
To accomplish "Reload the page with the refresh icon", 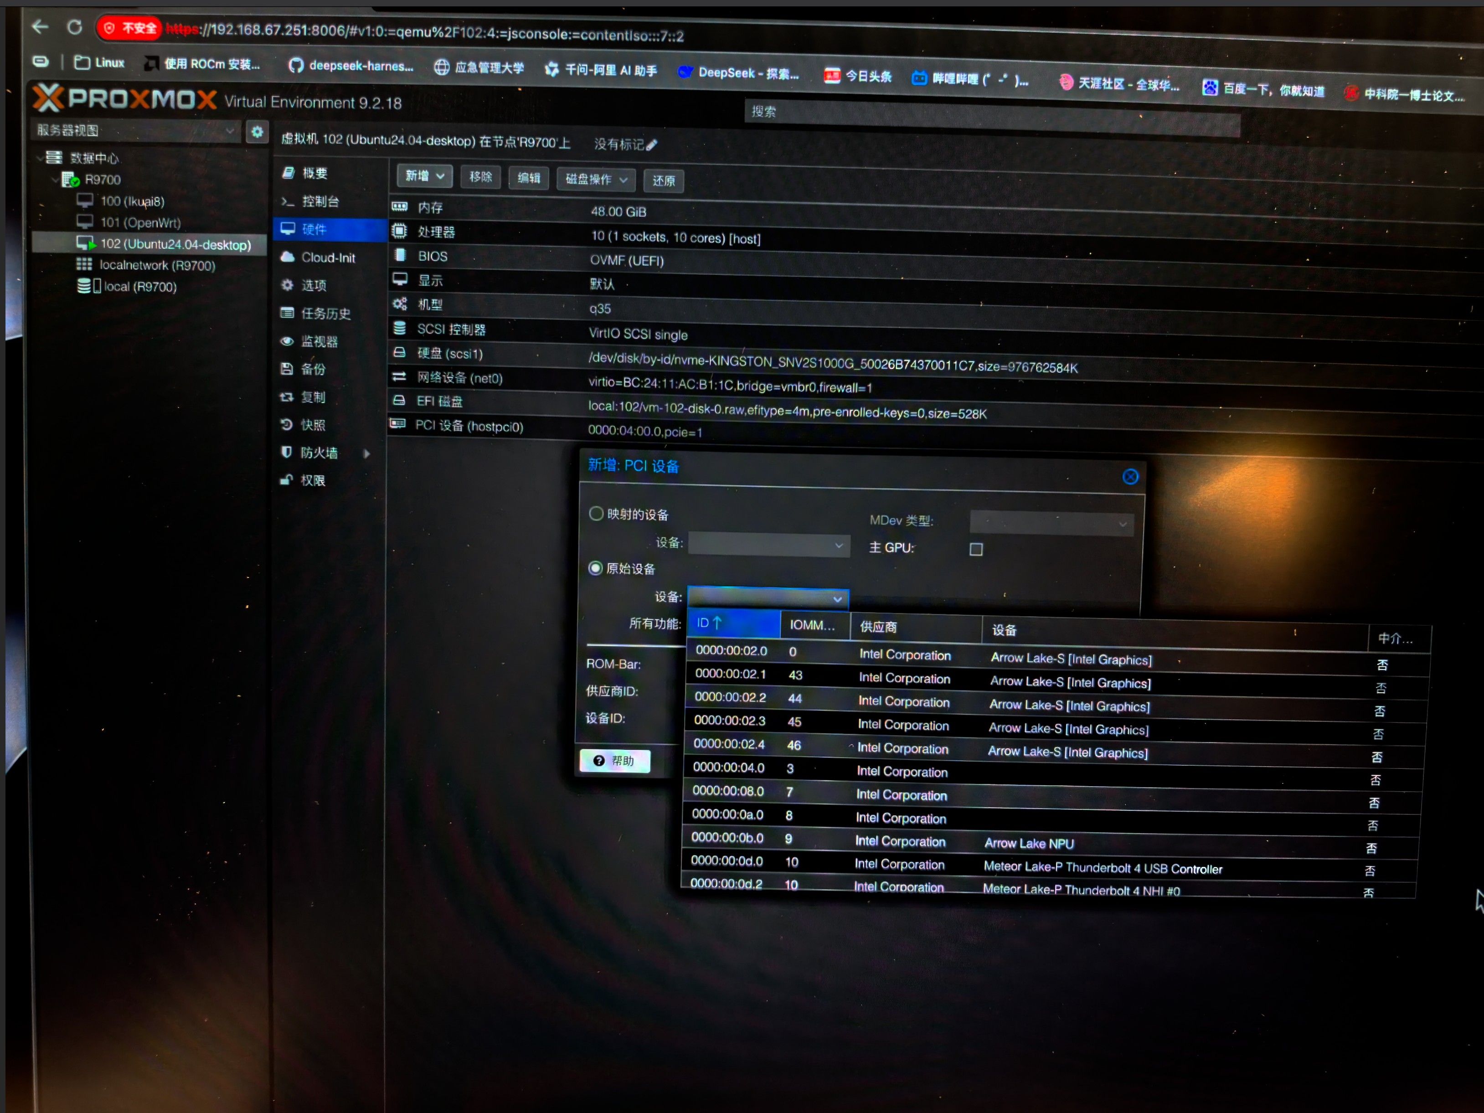I will coord(74,27).
